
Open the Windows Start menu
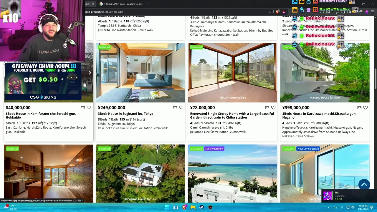click(167, 207)
